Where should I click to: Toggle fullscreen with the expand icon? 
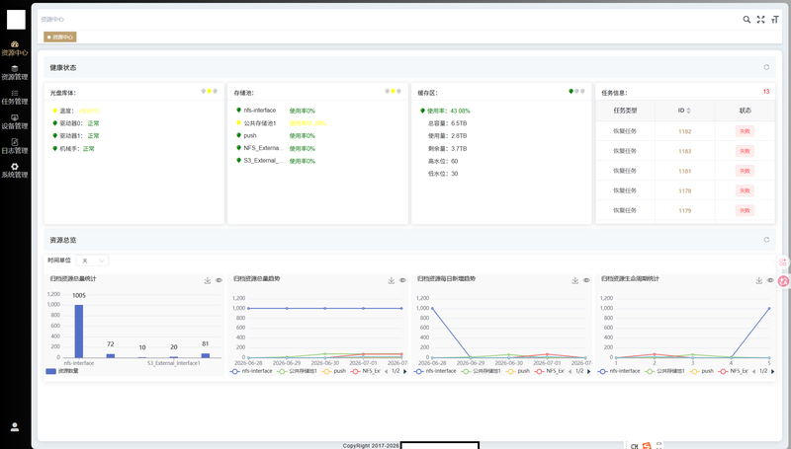tap(760, 19)
